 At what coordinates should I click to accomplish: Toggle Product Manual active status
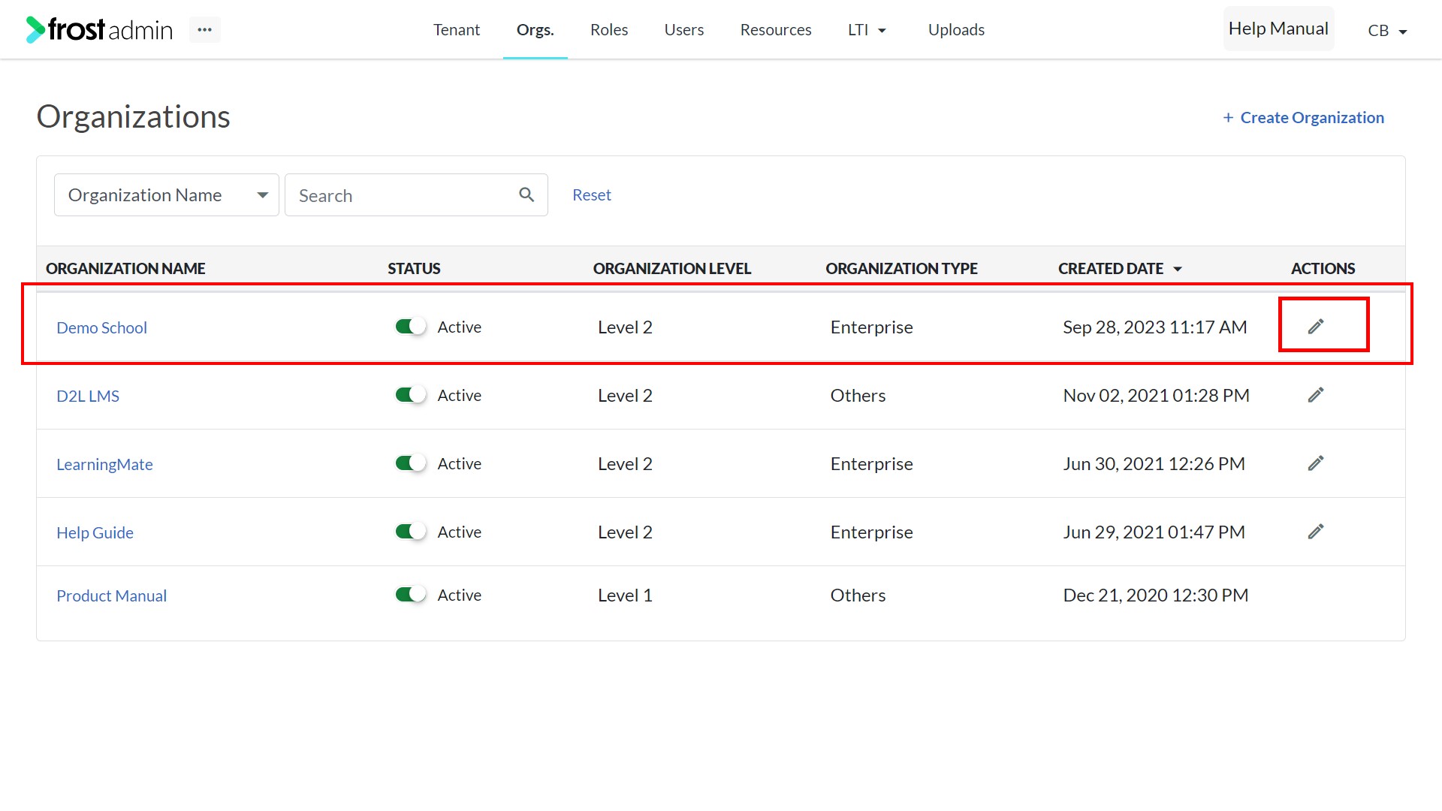point(411,595)
